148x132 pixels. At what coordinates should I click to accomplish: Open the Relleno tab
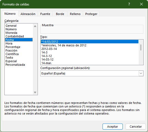tap(75, 14)
